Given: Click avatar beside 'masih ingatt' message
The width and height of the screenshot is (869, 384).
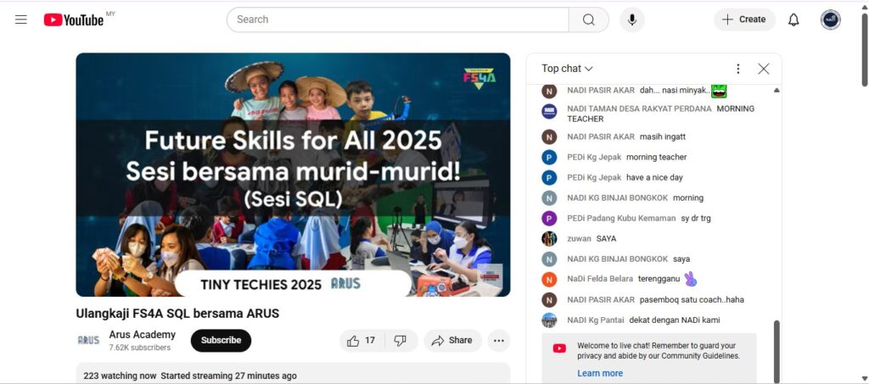Looking at the screenshot, I should [x=549, y=136].
